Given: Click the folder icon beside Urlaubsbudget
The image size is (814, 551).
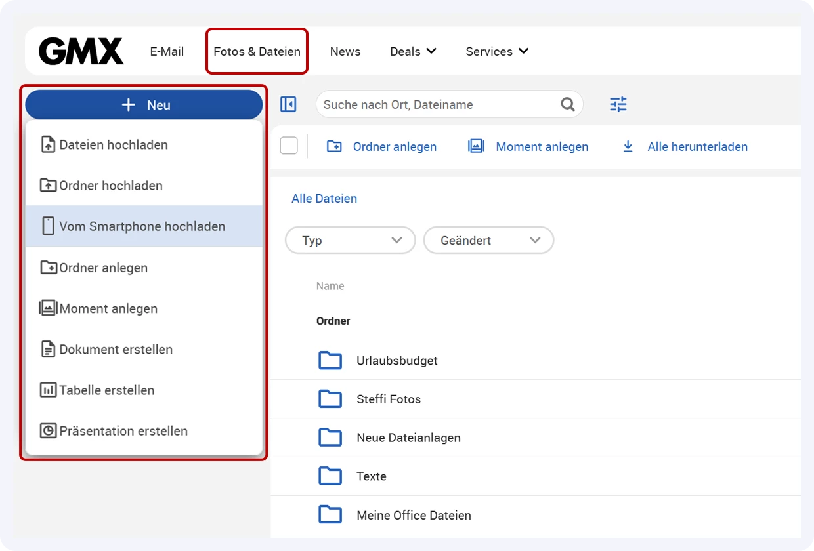Looking at the screenshot, I should 330,360.
